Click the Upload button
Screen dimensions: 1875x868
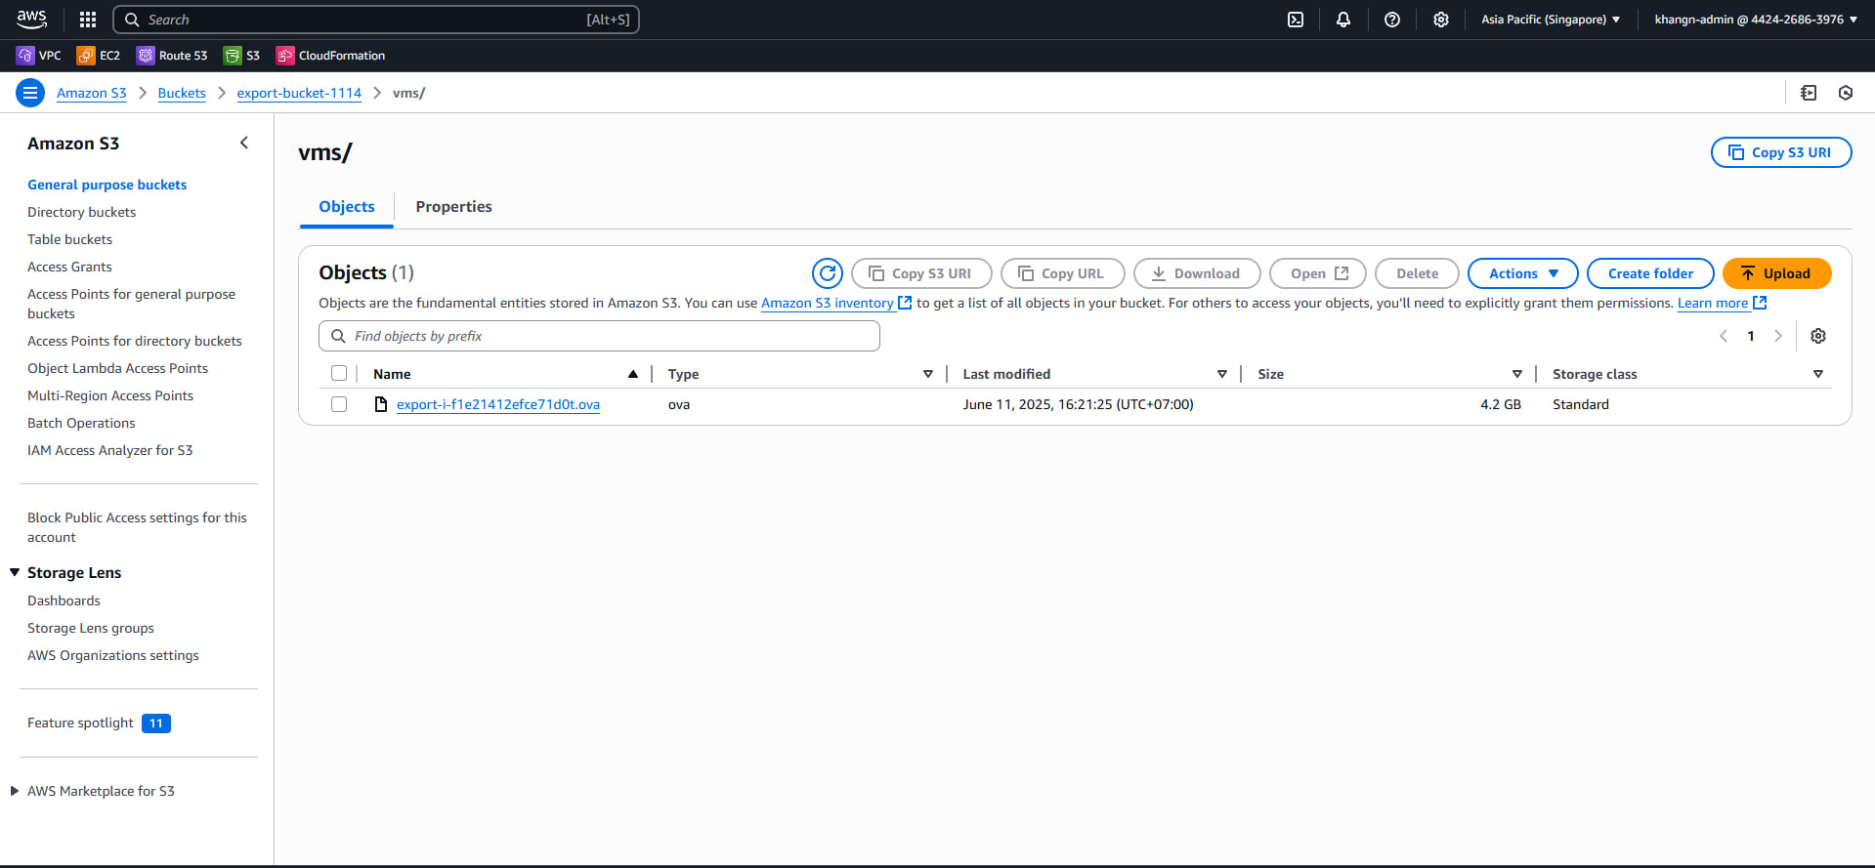pyautogui.click(x=1776, y=273)
